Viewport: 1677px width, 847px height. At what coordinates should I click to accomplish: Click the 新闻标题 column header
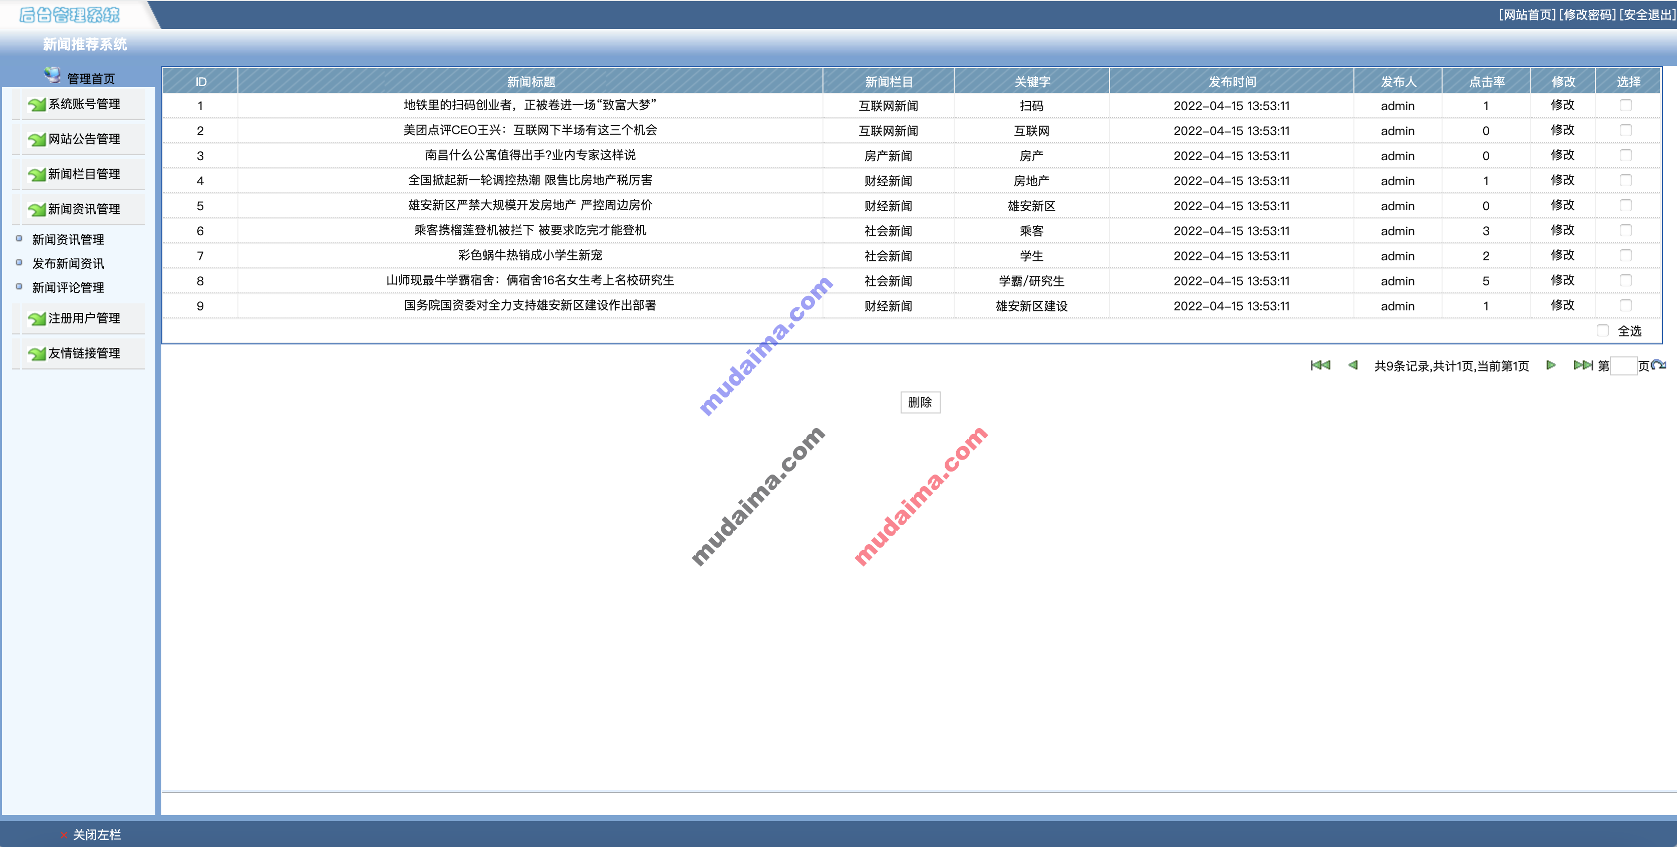tap(530, 81)
